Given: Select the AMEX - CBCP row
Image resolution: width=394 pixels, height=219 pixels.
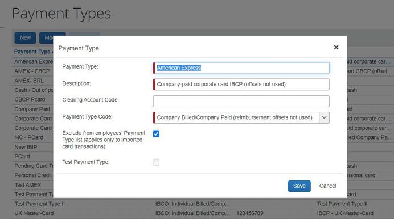Looking at the screenshot, I should click(32, 71).
